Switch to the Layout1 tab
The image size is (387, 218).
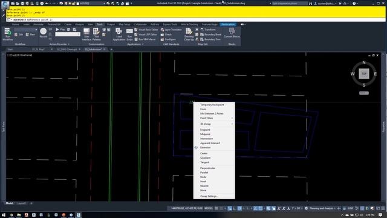pyautogui.click(x=22, y=203)
